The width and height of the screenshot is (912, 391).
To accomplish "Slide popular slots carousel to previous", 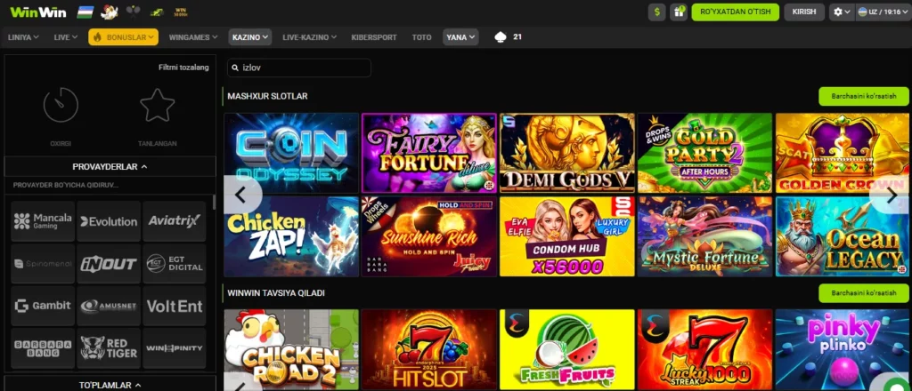I will (241, 195).
